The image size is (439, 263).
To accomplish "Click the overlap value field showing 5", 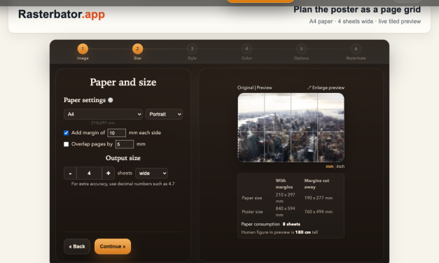I will (125, 144).
